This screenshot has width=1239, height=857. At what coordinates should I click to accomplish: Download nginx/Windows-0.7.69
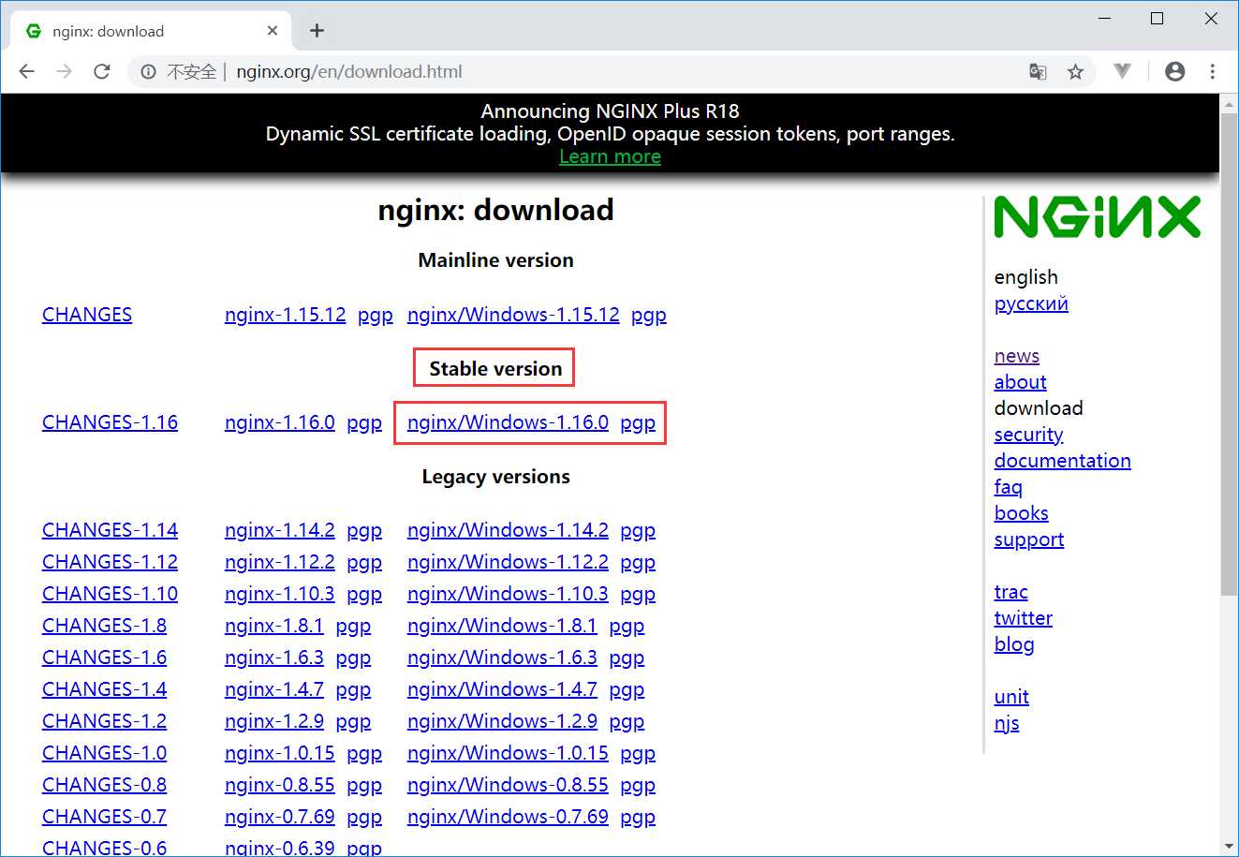[508, 817]
